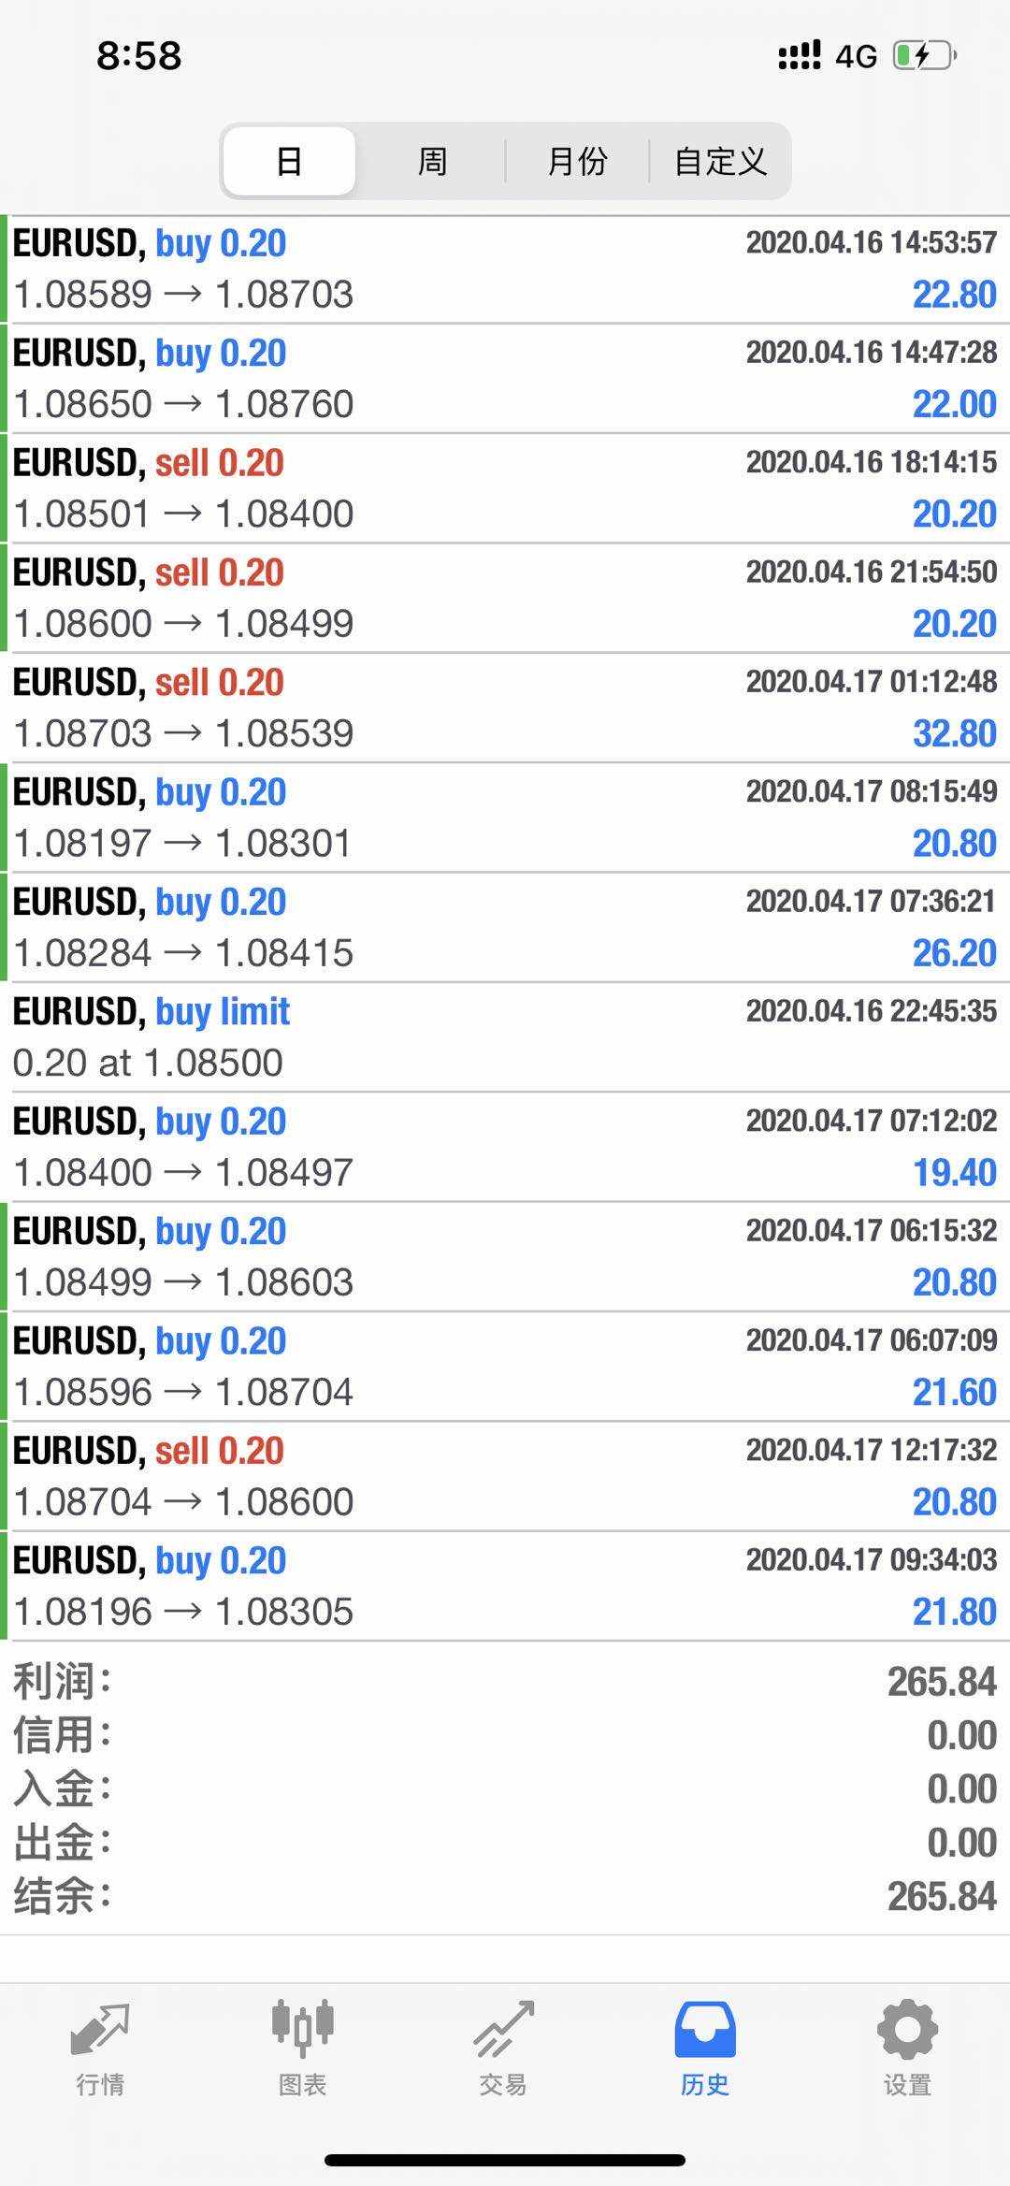Open the 设置 settings gear icon
The width and height of the screenshot is (1010, 2186).
pos(906,2030)
